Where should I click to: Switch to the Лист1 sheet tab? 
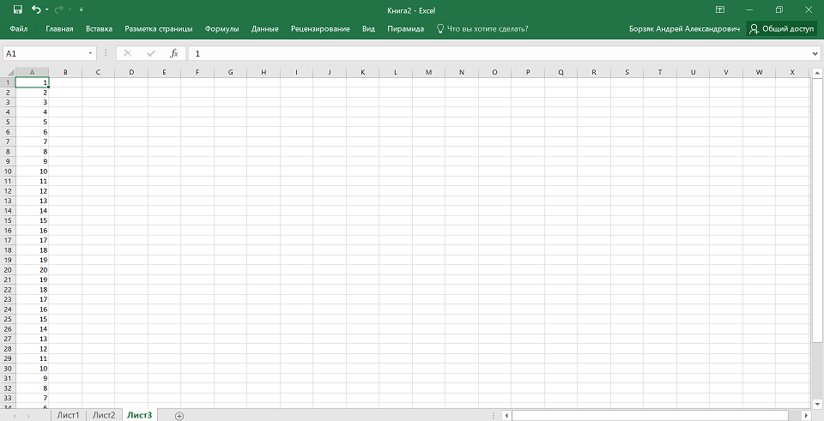coord(68,415)
